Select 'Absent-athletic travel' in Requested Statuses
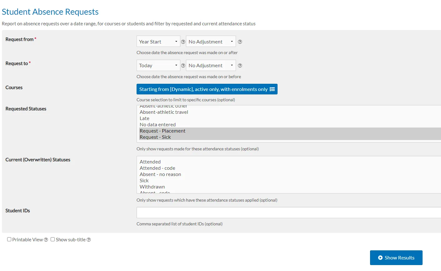The image size is (441, 271). pos(290,112)
